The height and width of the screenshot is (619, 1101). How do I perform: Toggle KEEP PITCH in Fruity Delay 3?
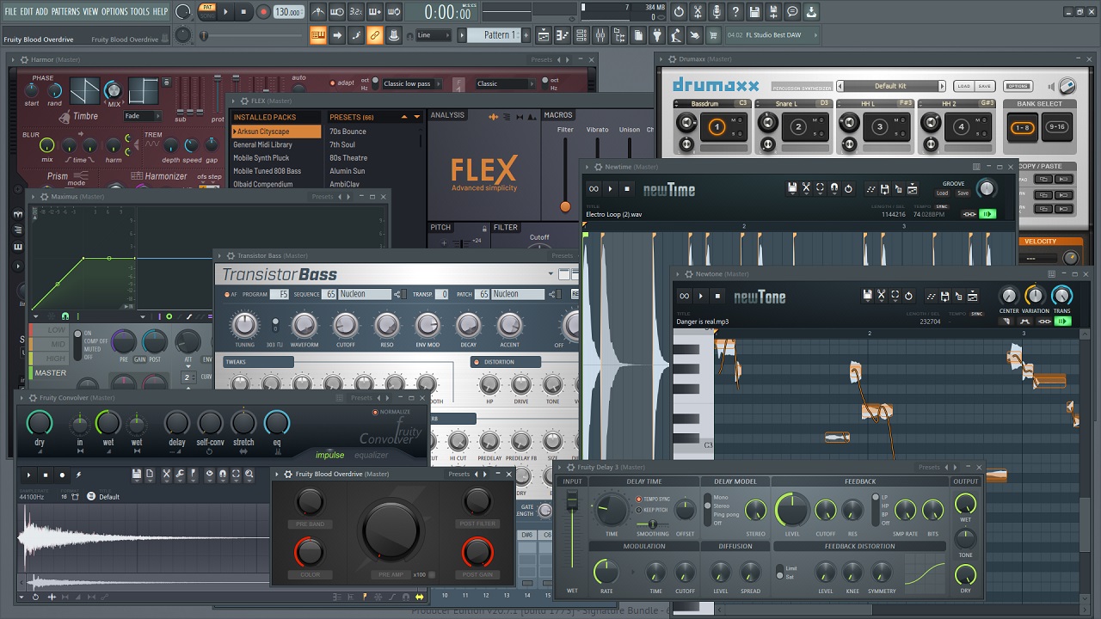638,509
